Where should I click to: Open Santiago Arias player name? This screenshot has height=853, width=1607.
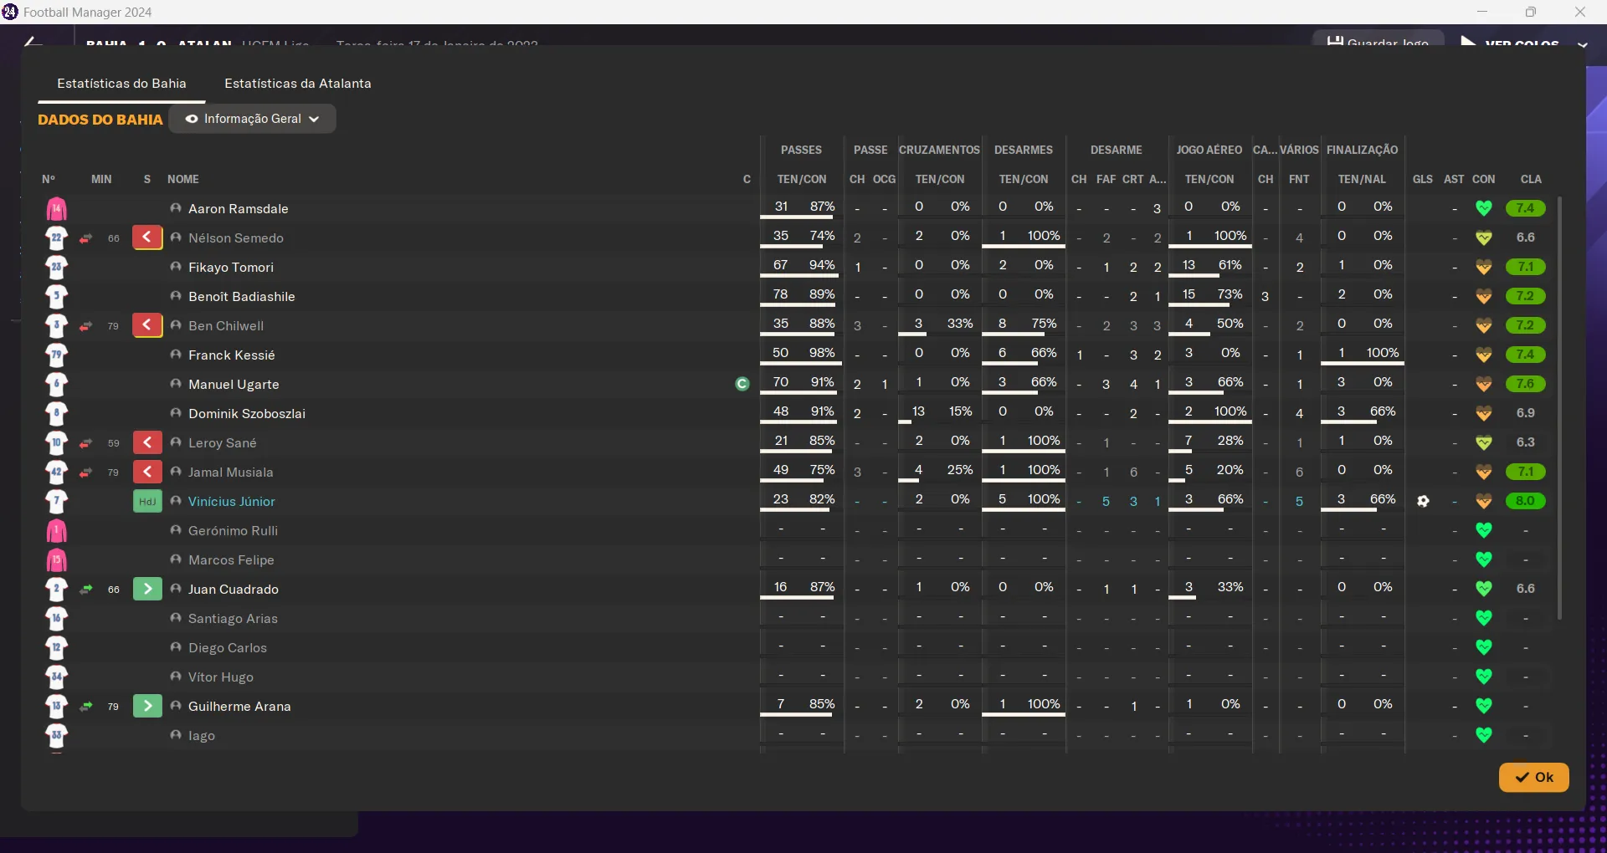tap(233, 618)
